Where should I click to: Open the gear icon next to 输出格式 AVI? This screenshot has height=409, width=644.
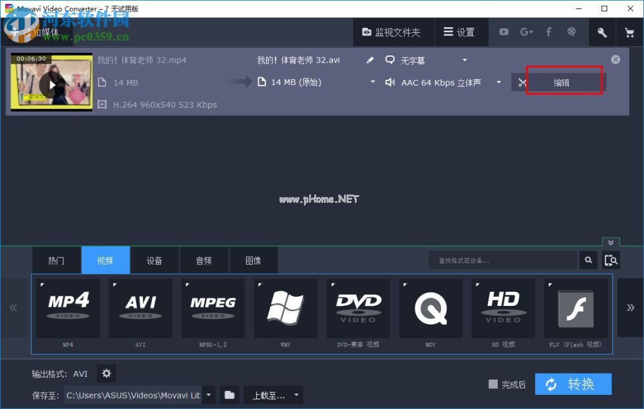pos(106,373)
